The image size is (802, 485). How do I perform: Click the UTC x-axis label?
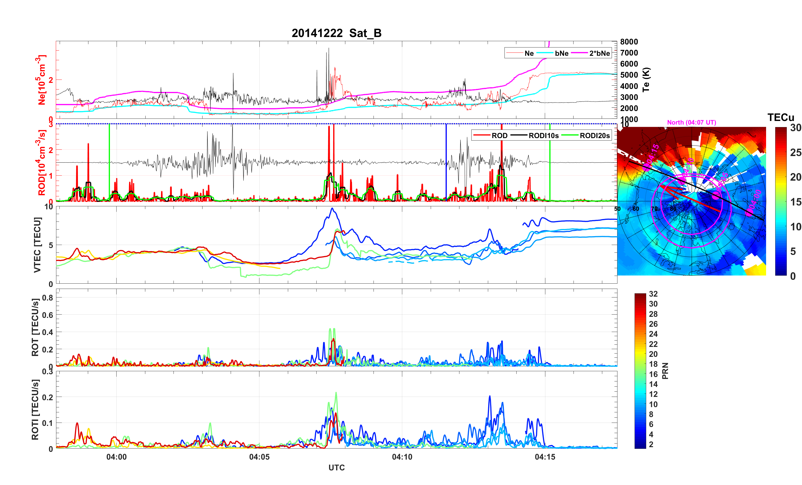[336, 468]
